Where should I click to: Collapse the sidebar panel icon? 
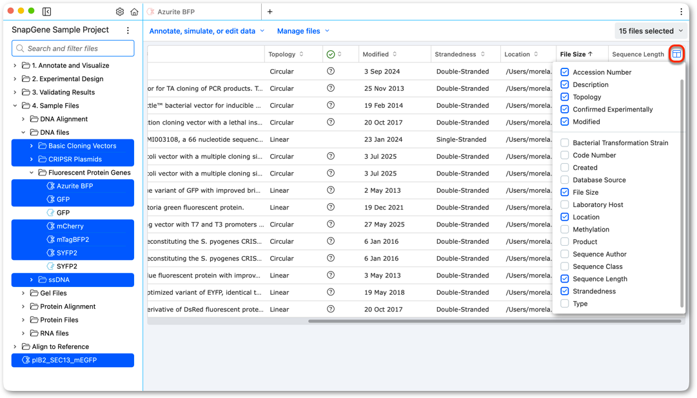click(46, 12)
